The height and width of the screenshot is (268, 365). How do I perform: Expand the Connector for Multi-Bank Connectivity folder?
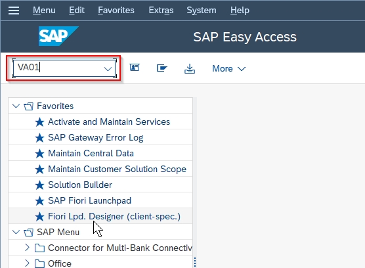click(27, 248)
